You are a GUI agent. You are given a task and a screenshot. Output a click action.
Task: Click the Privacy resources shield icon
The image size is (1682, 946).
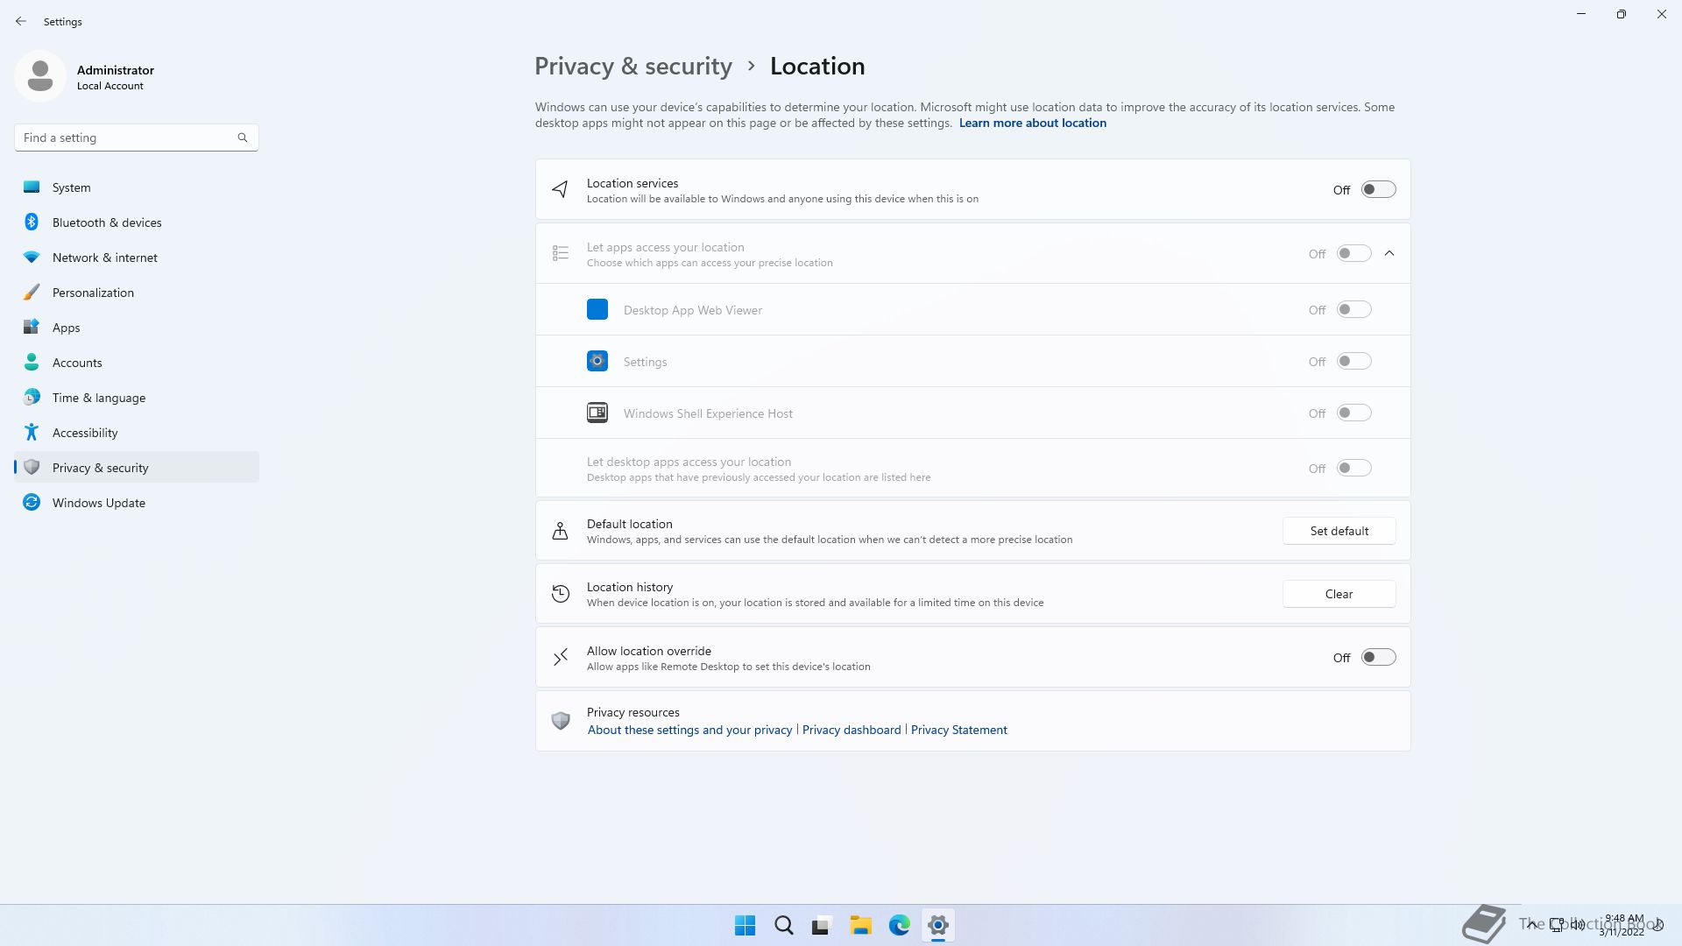[561, 720]
